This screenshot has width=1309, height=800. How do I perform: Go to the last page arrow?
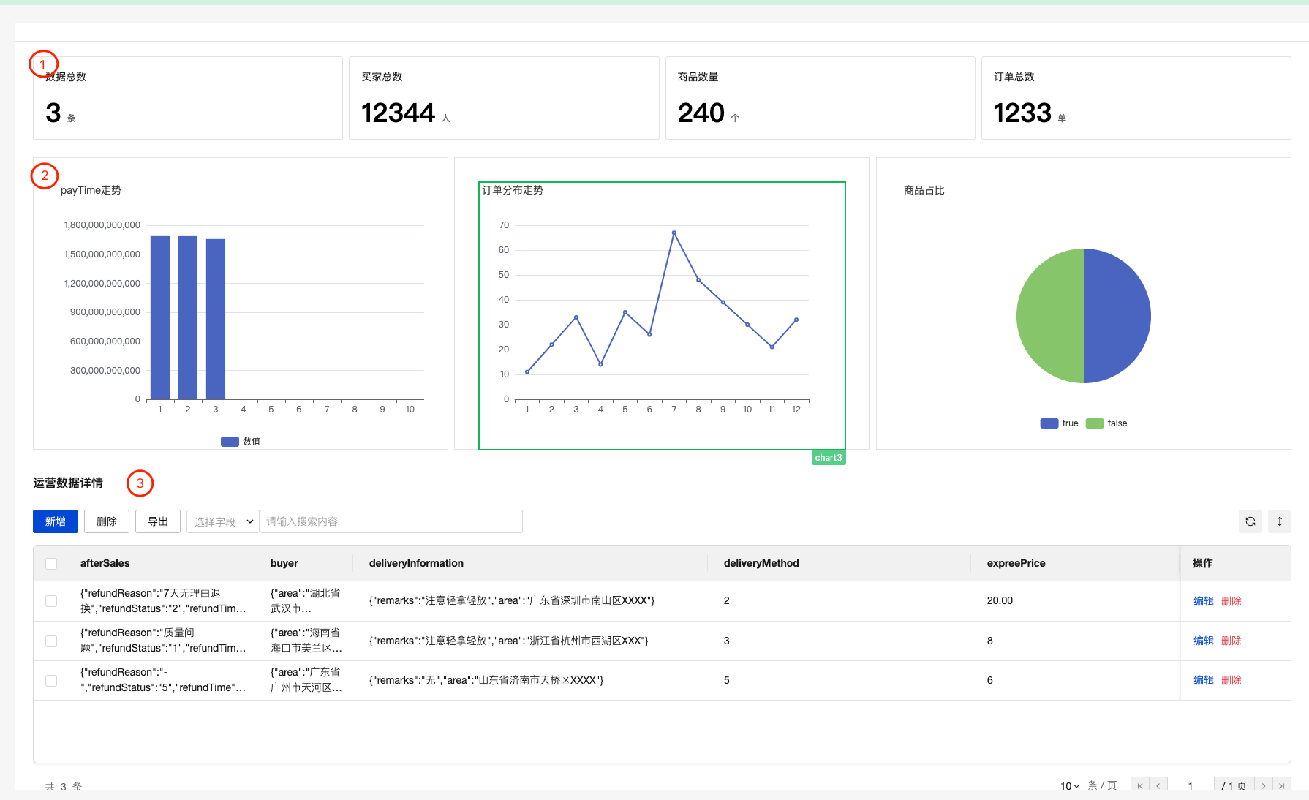click(x=1282, y=786)
